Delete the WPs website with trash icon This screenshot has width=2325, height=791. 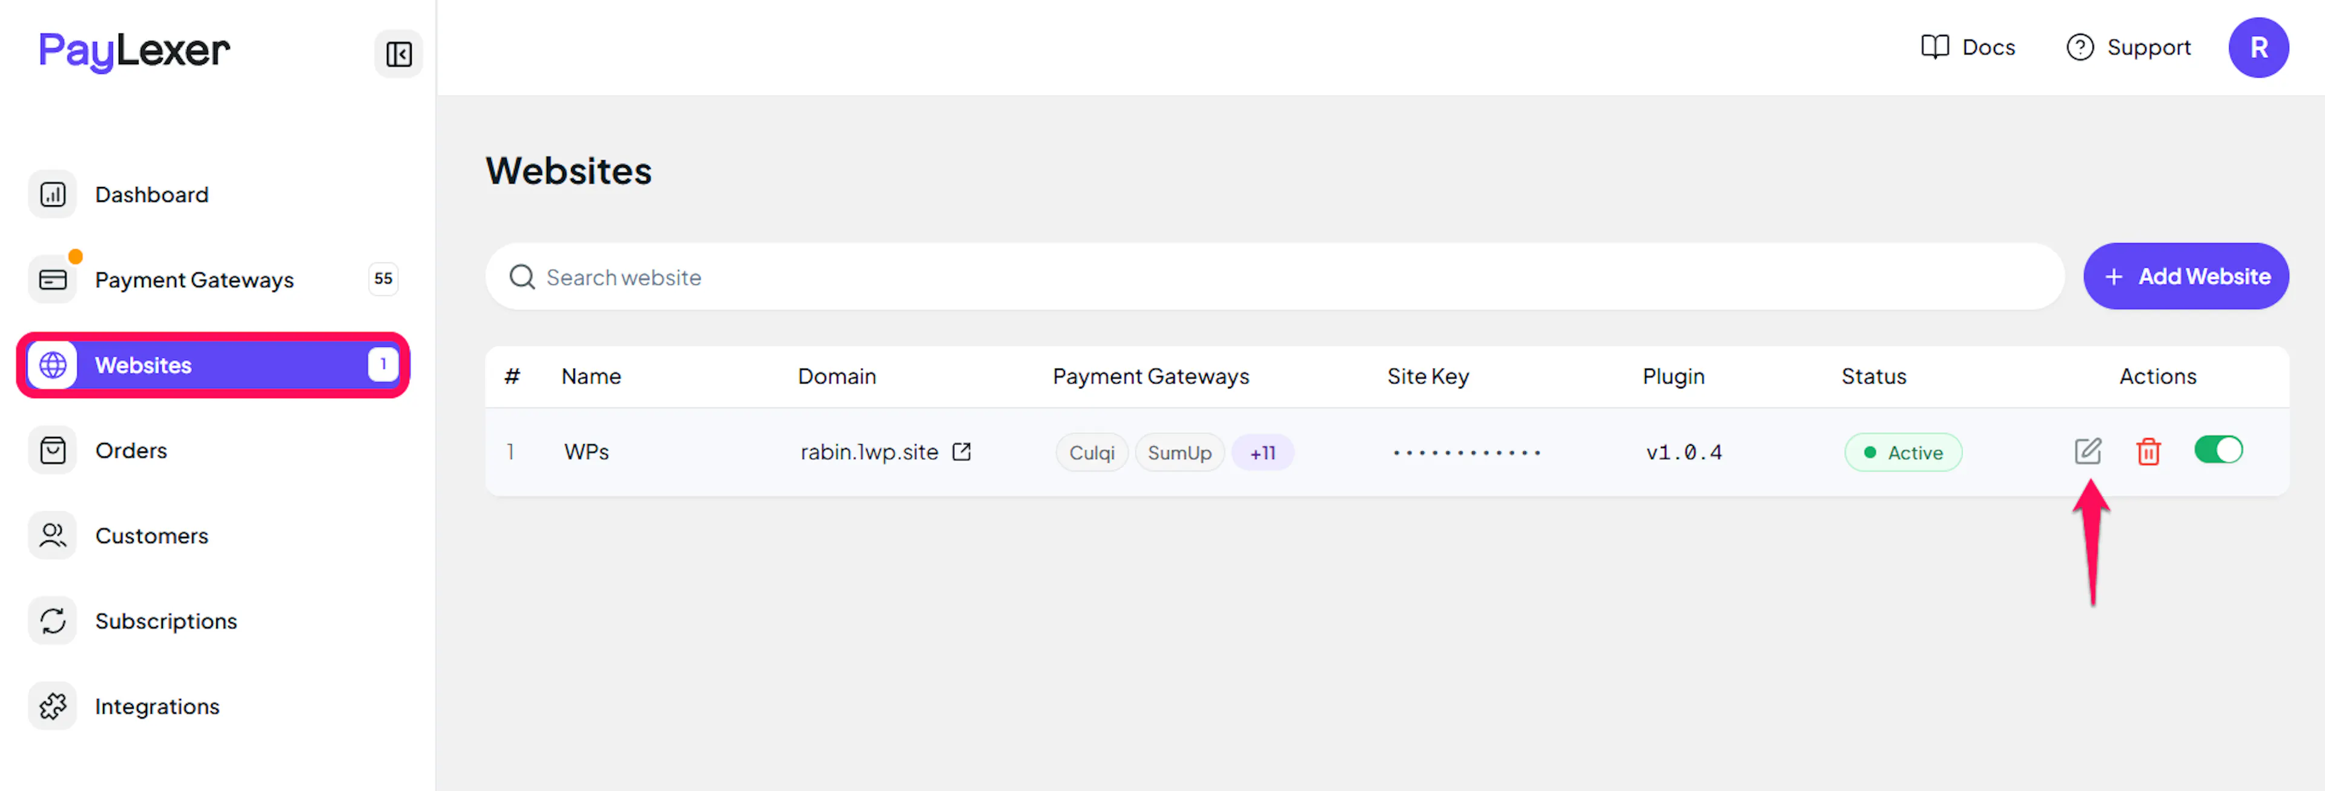coord(2148,451)
